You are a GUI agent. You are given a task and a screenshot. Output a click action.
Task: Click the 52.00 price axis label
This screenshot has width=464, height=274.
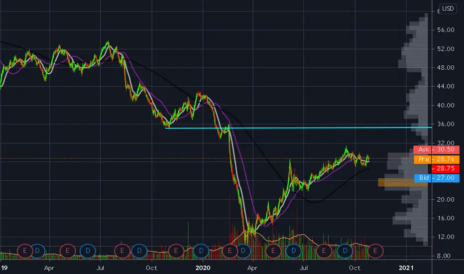(446, 49)
